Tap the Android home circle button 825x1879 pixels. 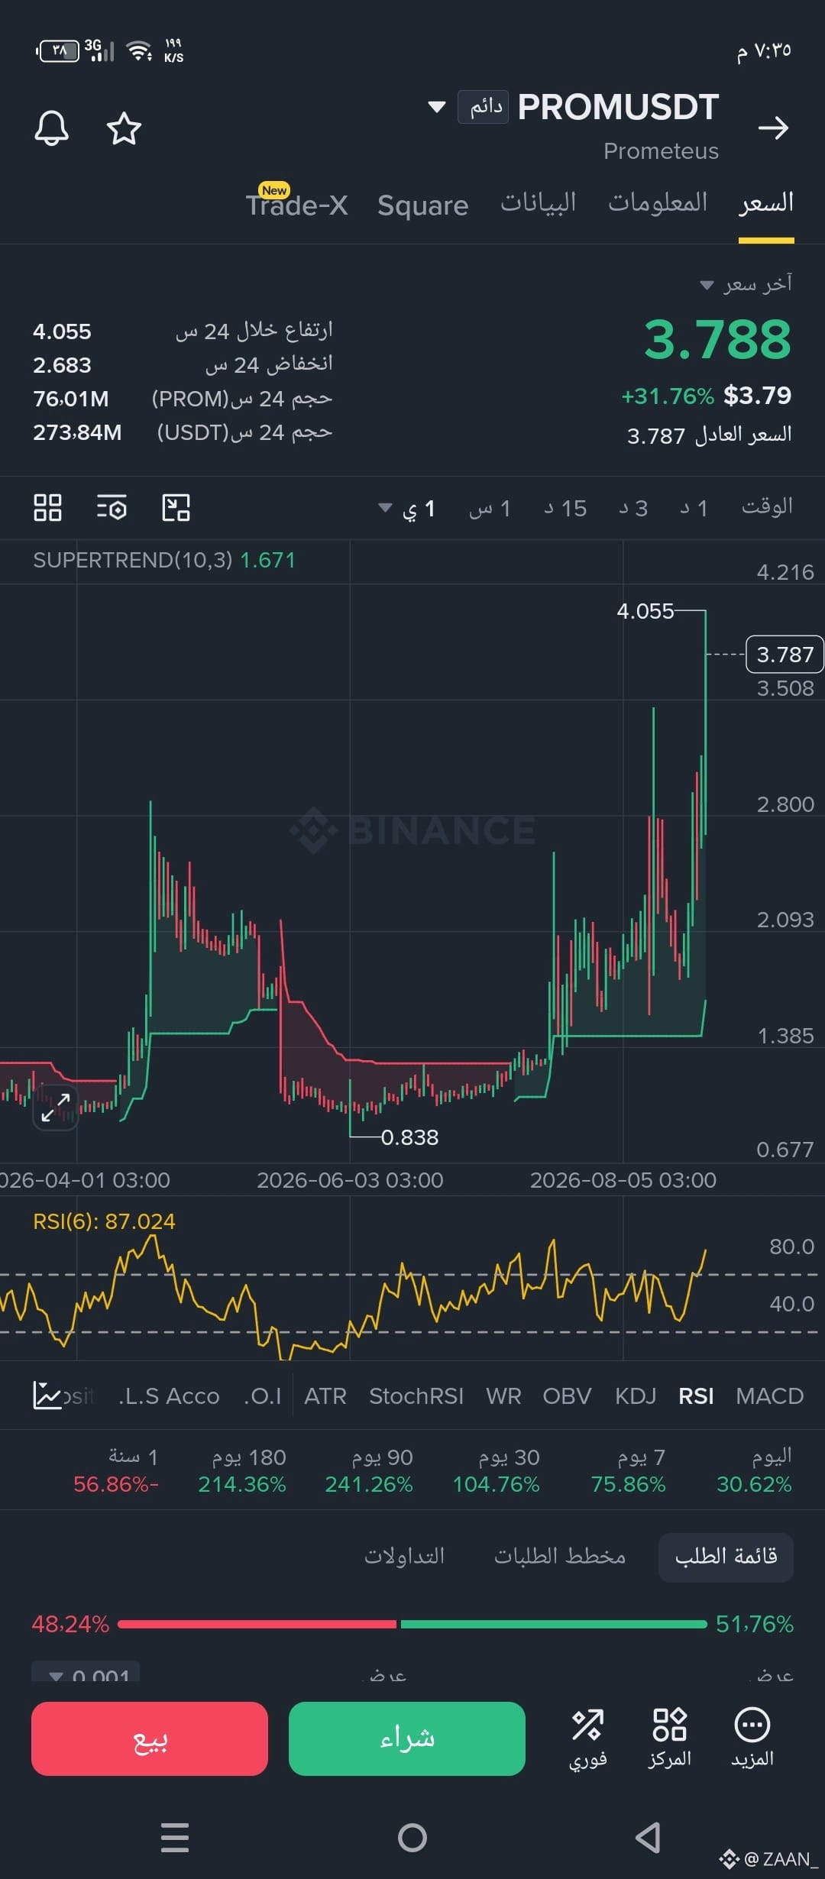[x=412, y=1838]
